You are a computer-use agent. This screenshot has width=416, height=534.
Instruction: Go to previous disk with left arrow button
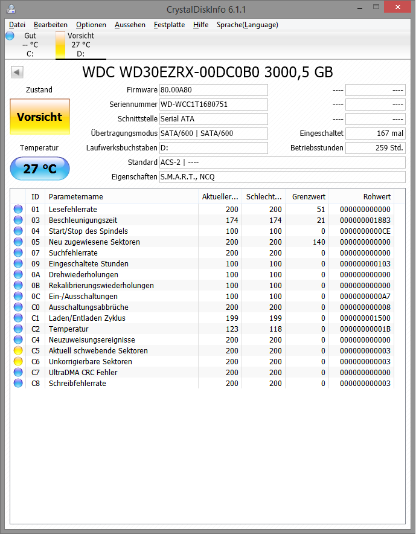click(x=17, y=72)
